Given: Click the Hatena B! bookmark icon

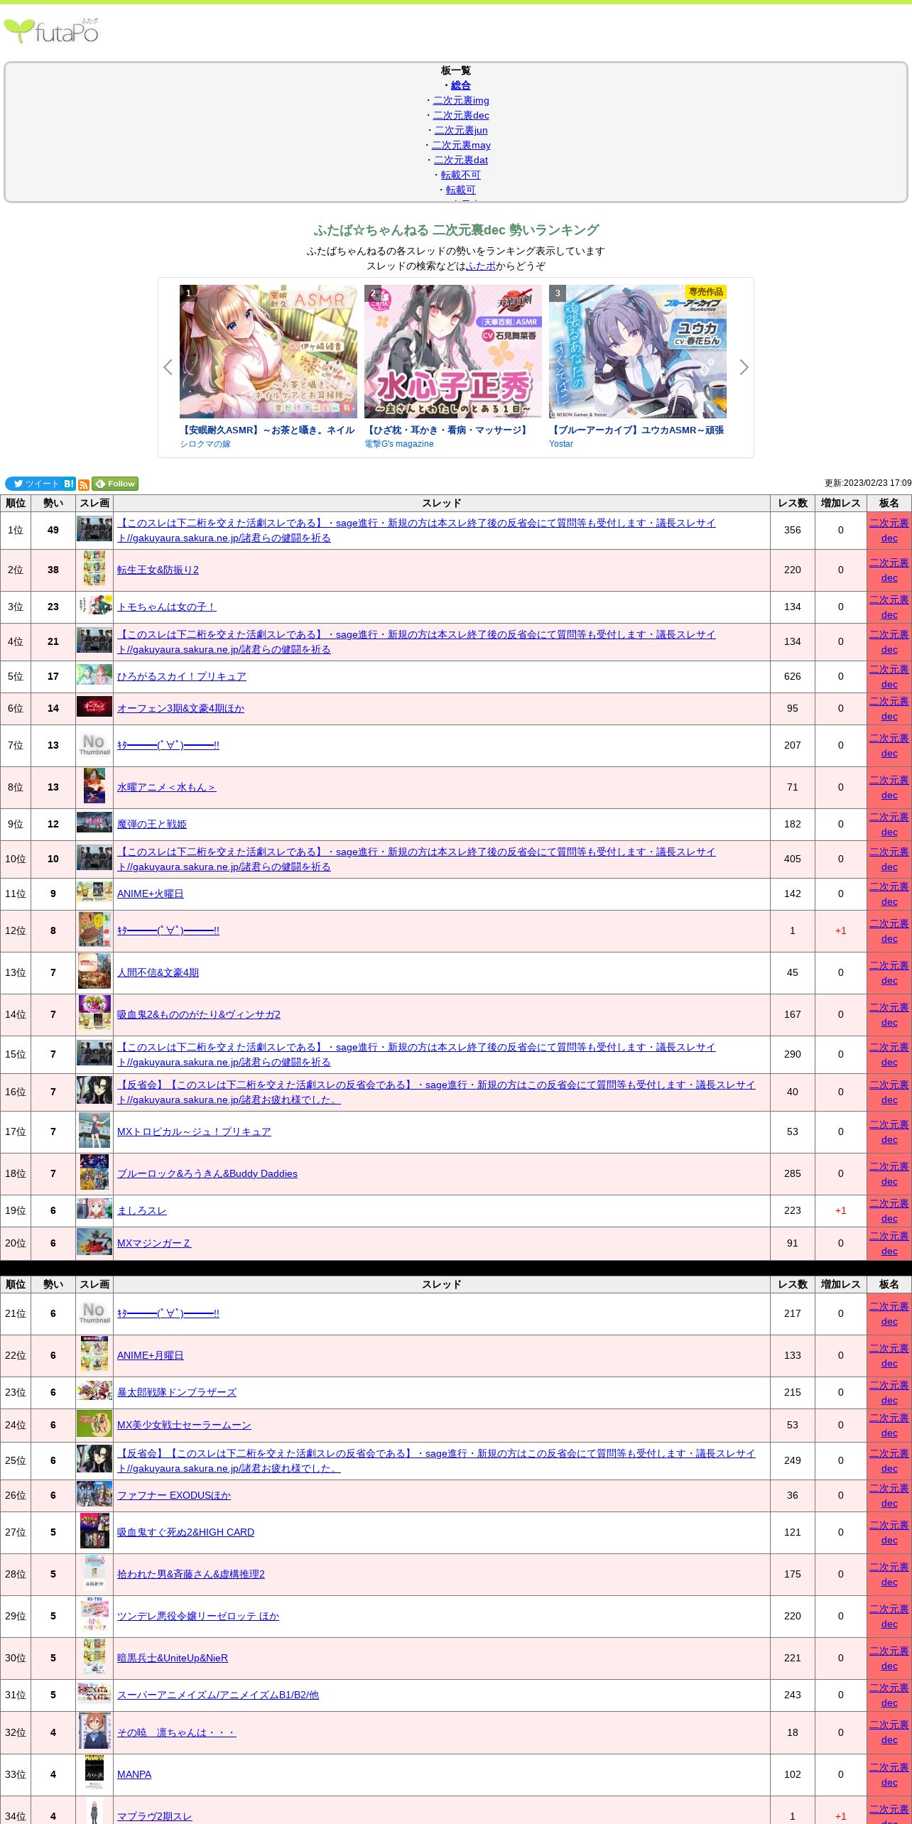Looking at the screenshot, I should click(x=69, y=484).
